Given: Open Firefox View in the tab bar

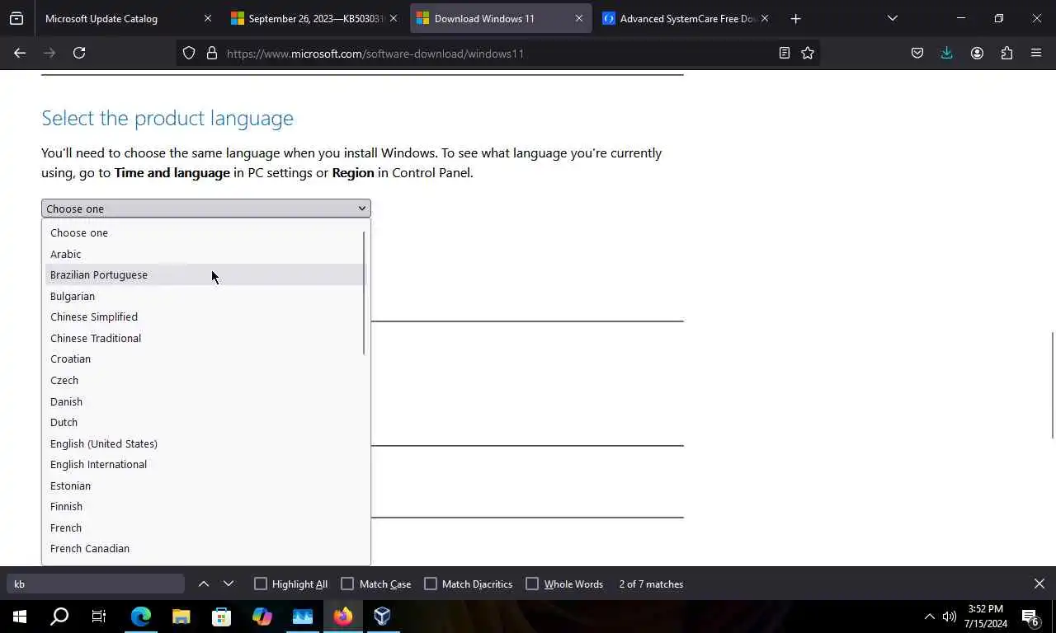Looking at the screenshot, I should (x=16, y=18).
